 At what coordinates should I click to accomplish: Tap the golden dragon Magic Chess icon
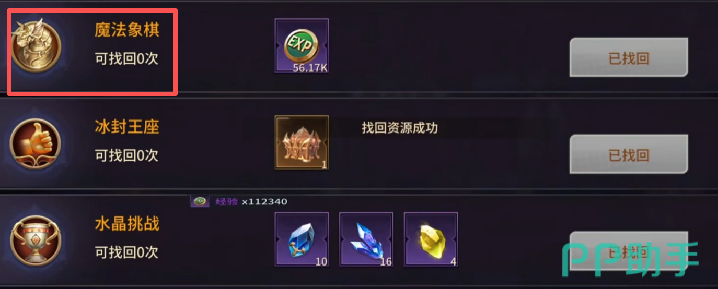(x=36, y=45)
